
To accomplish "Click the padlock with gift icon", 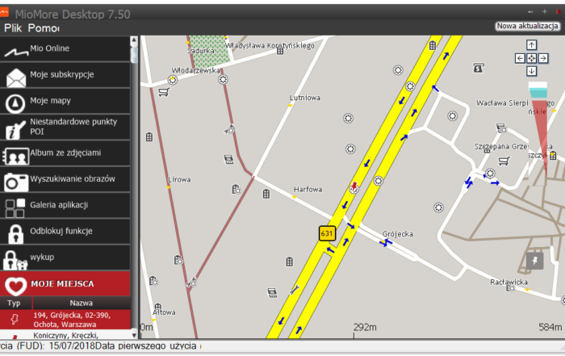I will [15, 261].
